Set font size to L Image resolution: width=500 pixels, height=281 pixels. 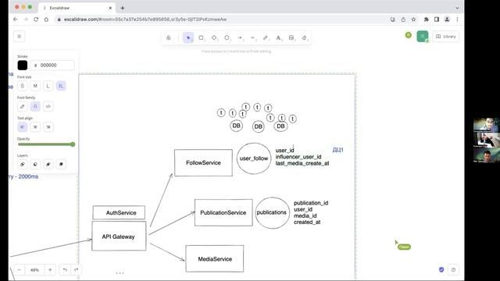48,86
